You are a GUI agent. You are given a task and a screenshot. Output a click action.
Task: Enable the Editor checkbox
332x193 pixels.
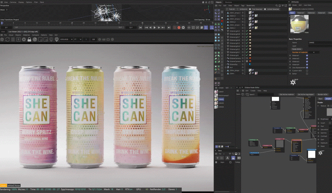click(x=307, y=74)
